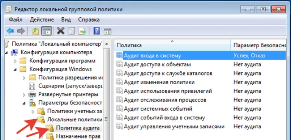Image resolution: width=291 pixels, height=140 pixels.
Task: Click the Delete (X) toolbar icon
Action: [61, 31]
